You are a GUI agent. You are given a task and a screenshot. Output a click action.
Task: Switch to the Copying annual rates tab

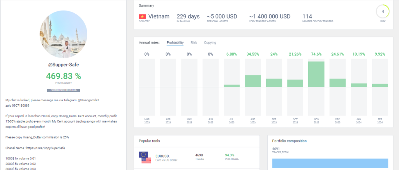pyautogui.click(x=210, y=43)
